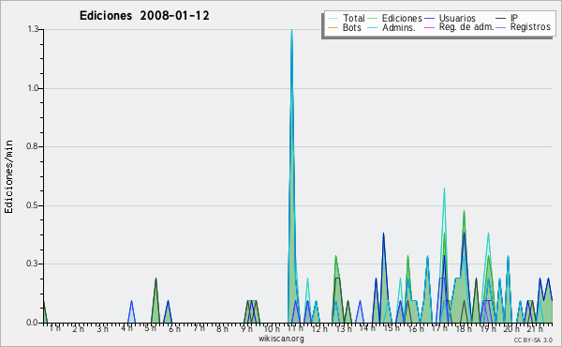Image resolution: width=562 pixels, height=347 pixels.
Task: Click the '16 h' x-axis label
Action: [x=416, y=328]
